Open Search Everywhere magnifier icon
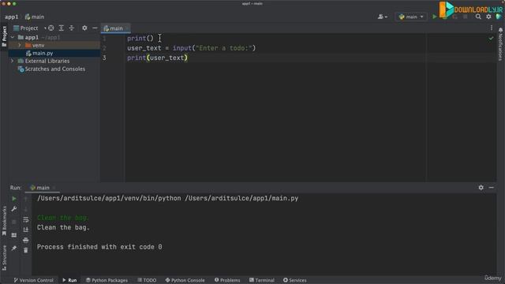The width and height of the screenshot is (505, 284). 478,17
